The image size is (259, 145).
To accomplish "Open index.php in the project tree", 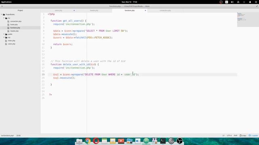I will pos(11,41).
